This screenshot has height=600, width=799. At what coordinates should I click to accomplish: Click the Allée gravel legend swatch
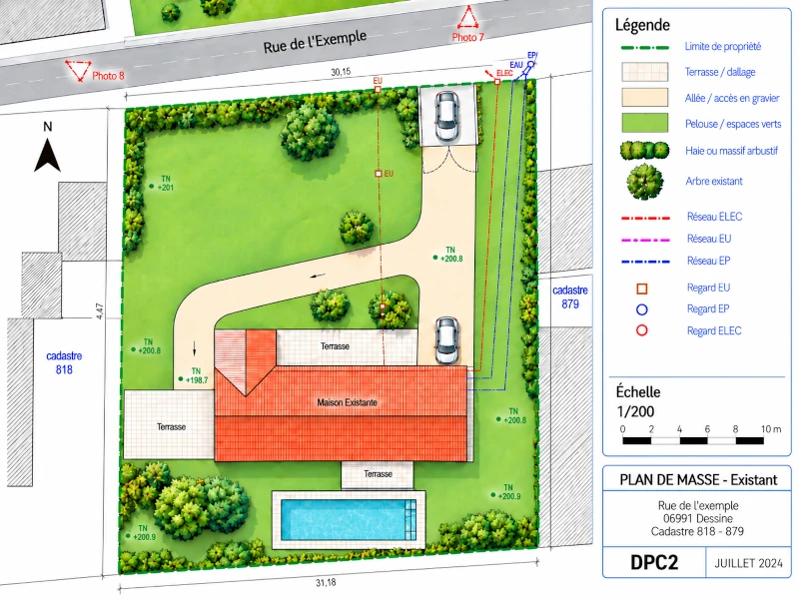pos(644,97)
